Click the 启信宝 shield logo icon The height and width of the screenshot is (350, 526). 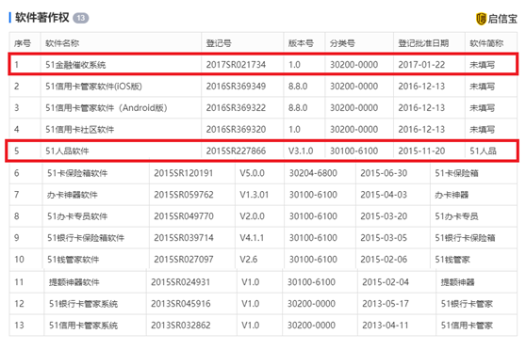click(x=481, y=19)
